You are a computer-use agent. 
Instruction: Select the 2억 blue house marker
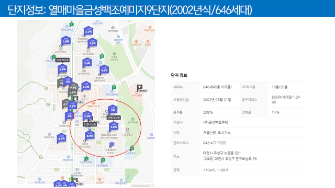pos(68,81)
